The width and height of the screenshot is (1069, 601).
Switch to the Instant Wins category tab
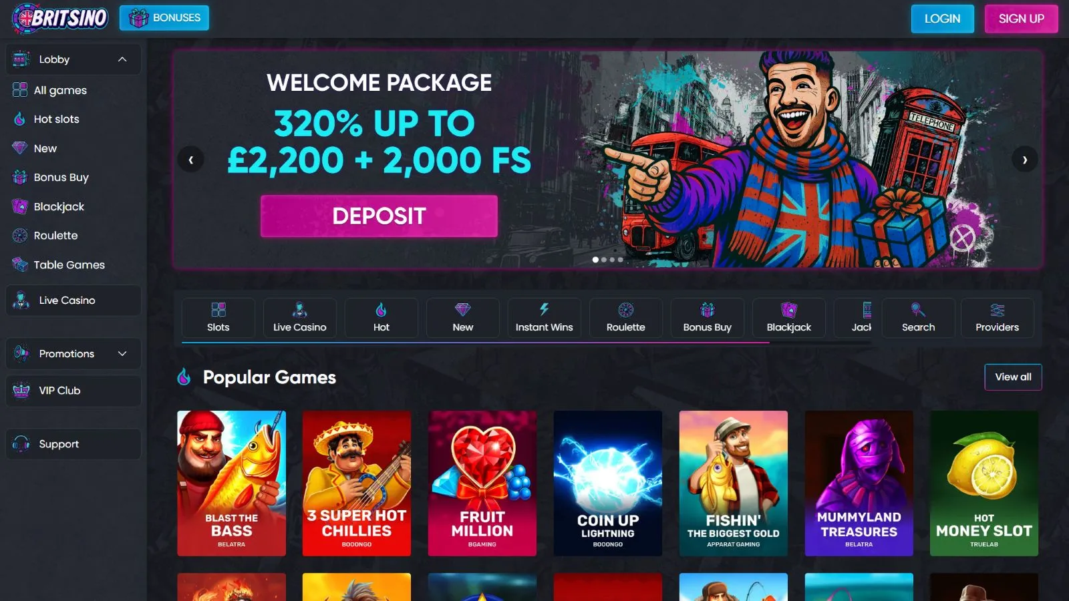tap(544, 318)
